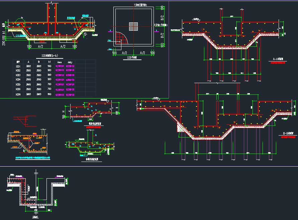The height and width of the screenshot is (220, 298).
Task: Click the gray column square in plan view
Action: 133,26
